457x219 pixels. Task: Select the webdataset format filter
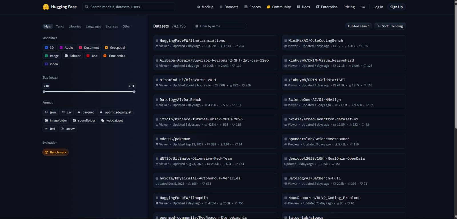tap(112, 121)
